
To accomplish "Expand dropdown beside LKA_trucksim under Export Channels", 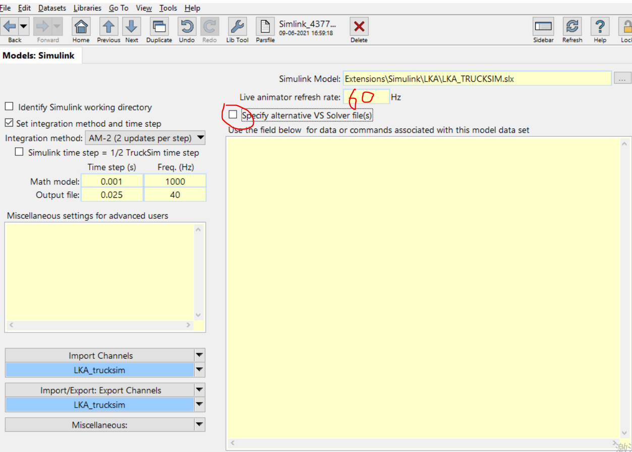I will pyautogui.click(x=200, y=405).
